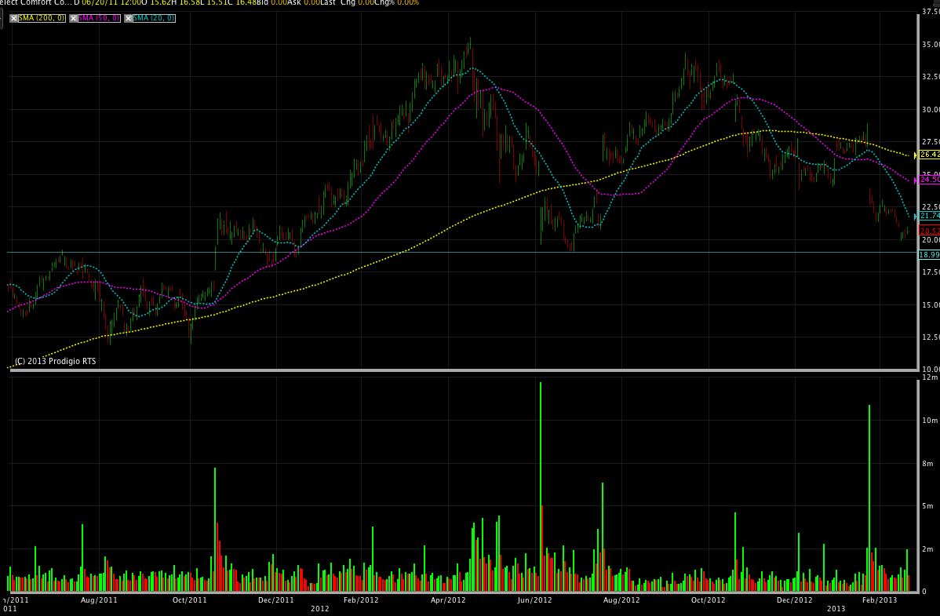940x616 pixels.
Task: Click the red 20.52 last price tag
Action: point(929,231)
